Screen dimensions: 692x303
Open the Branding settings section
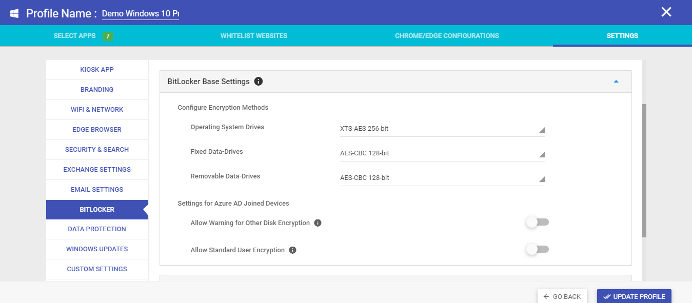pos(97,90)
